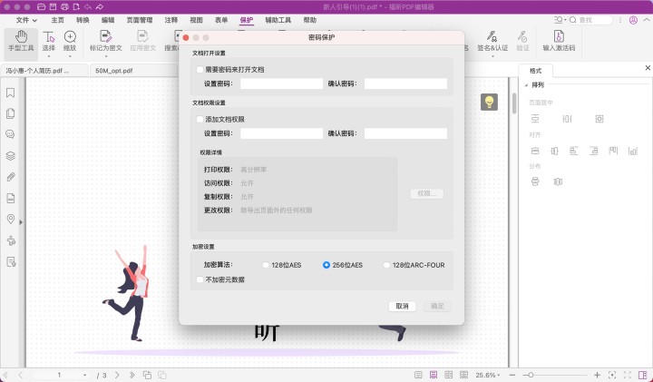Open the 文件 dropdown menu

pos(26,19)
